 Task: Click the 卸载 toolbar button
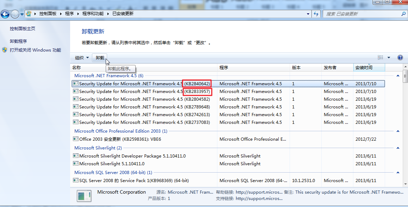point(100,58)
